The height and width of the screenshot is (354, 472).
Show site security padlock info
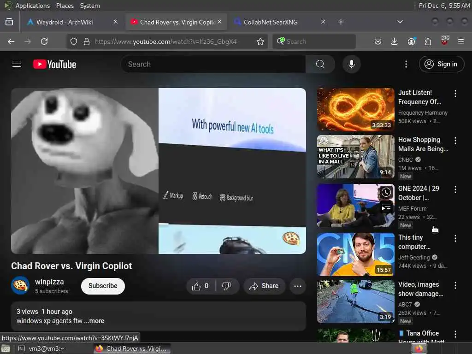click(x=86, y=41)
